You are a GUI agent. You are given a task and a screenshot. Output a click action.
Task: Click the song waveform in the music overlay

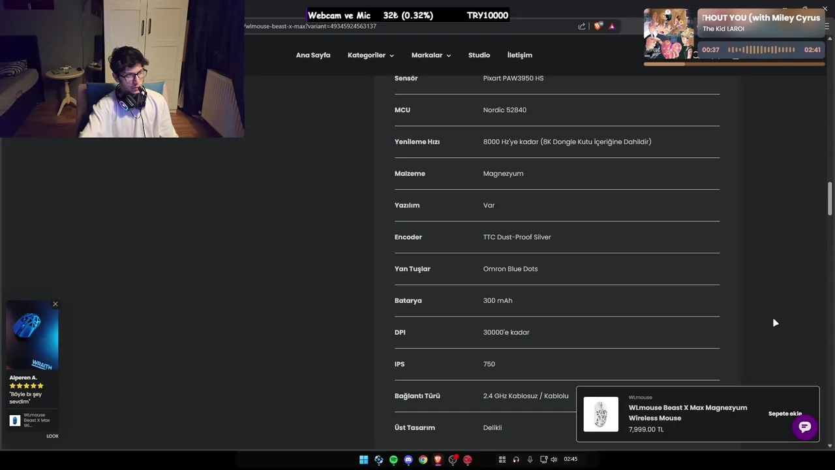pos(761,50)
